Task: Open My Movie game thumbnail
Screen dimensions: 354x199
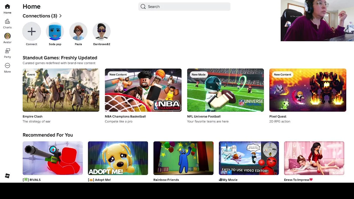Action: tap(249, 158)
